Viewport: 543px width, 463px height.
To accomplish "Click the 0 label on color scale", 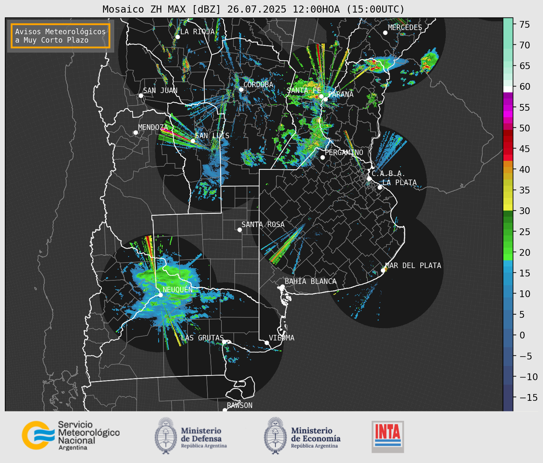I will tap(522, 335).
